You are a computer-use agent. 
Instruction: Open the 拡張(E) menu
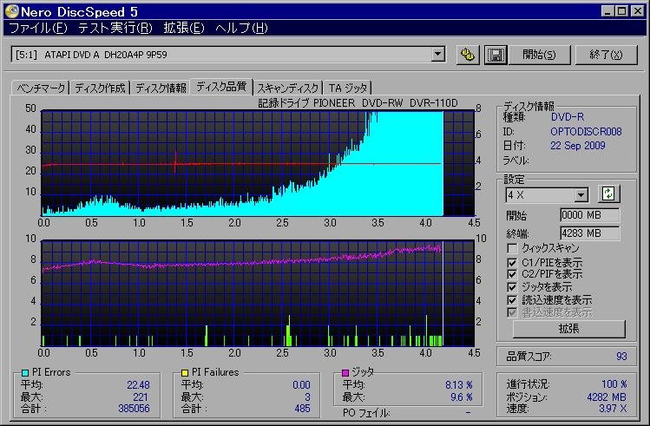(x=184, y=28)
